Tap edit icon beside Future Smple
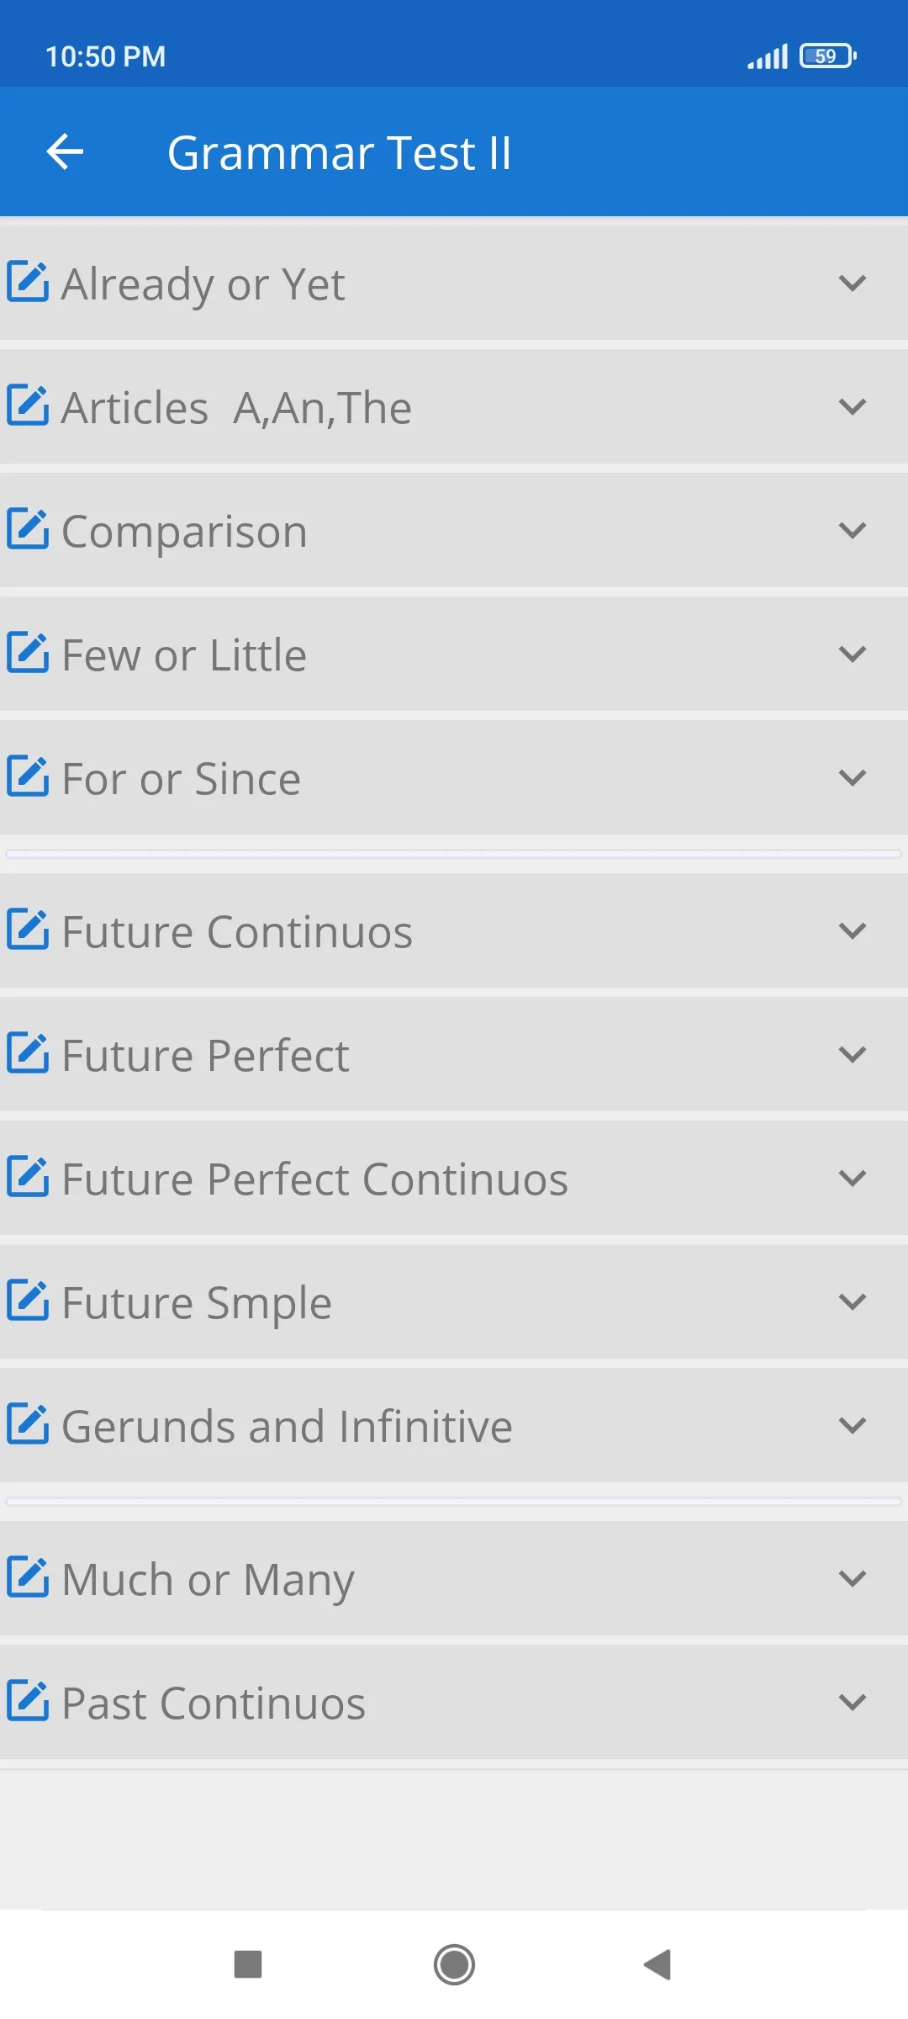Screen dimensions: 908x2019 (x=28, y=1301)
